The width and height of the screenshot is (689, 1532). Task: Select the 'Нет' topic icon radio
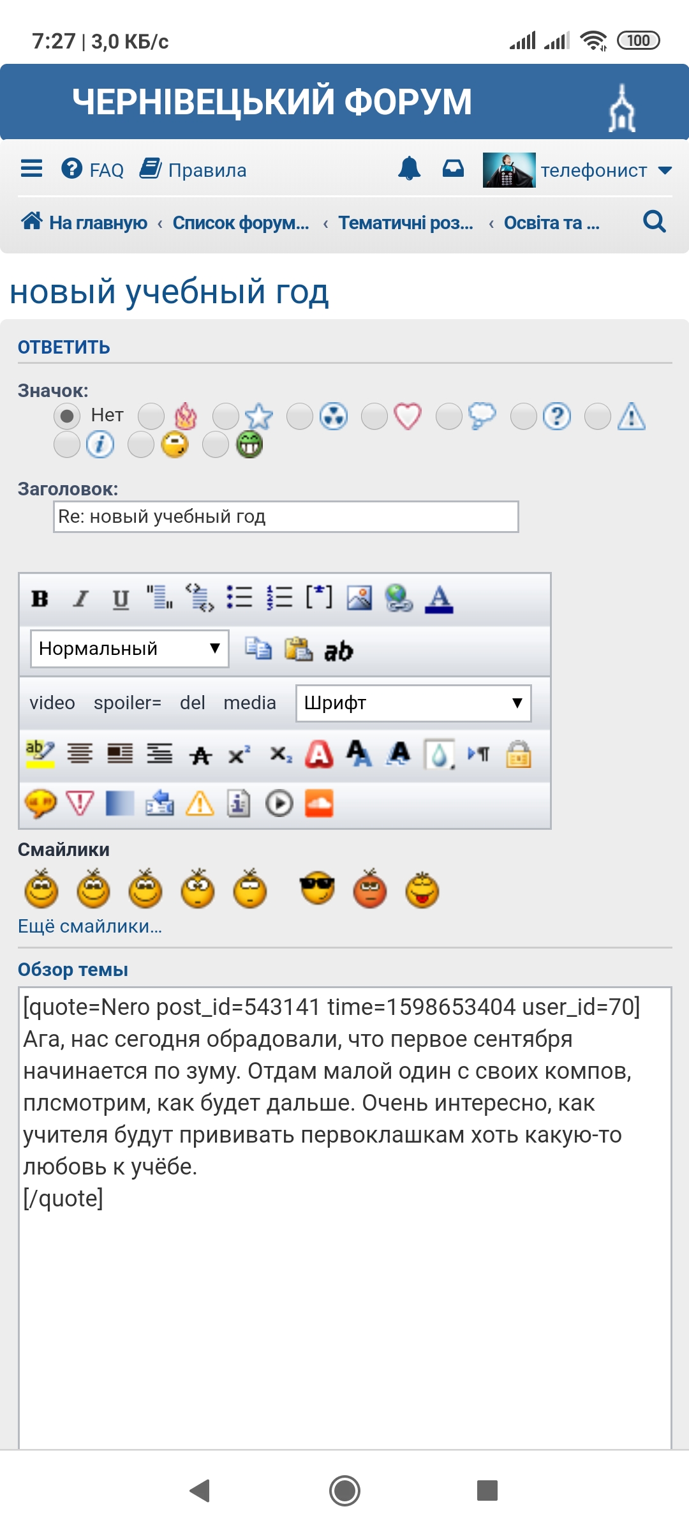(67, 416)
